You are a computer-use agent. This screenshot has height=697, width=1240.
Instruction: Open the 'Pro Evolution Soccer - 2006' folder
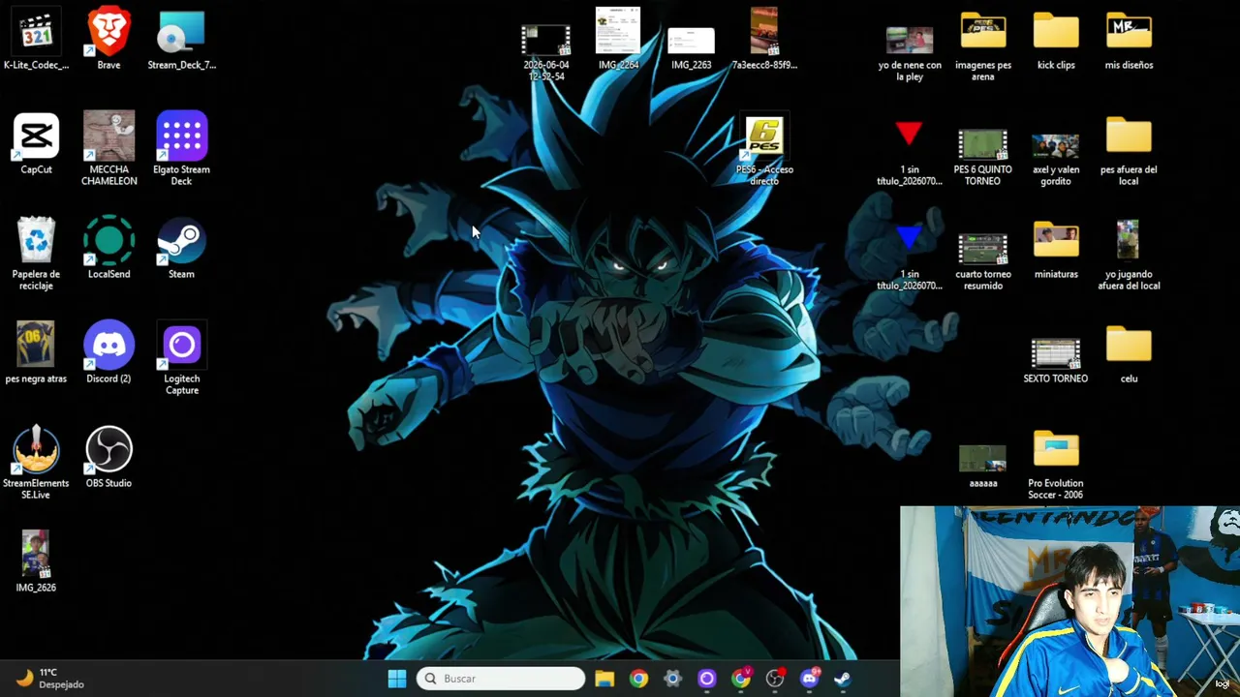coord(1056,465)
